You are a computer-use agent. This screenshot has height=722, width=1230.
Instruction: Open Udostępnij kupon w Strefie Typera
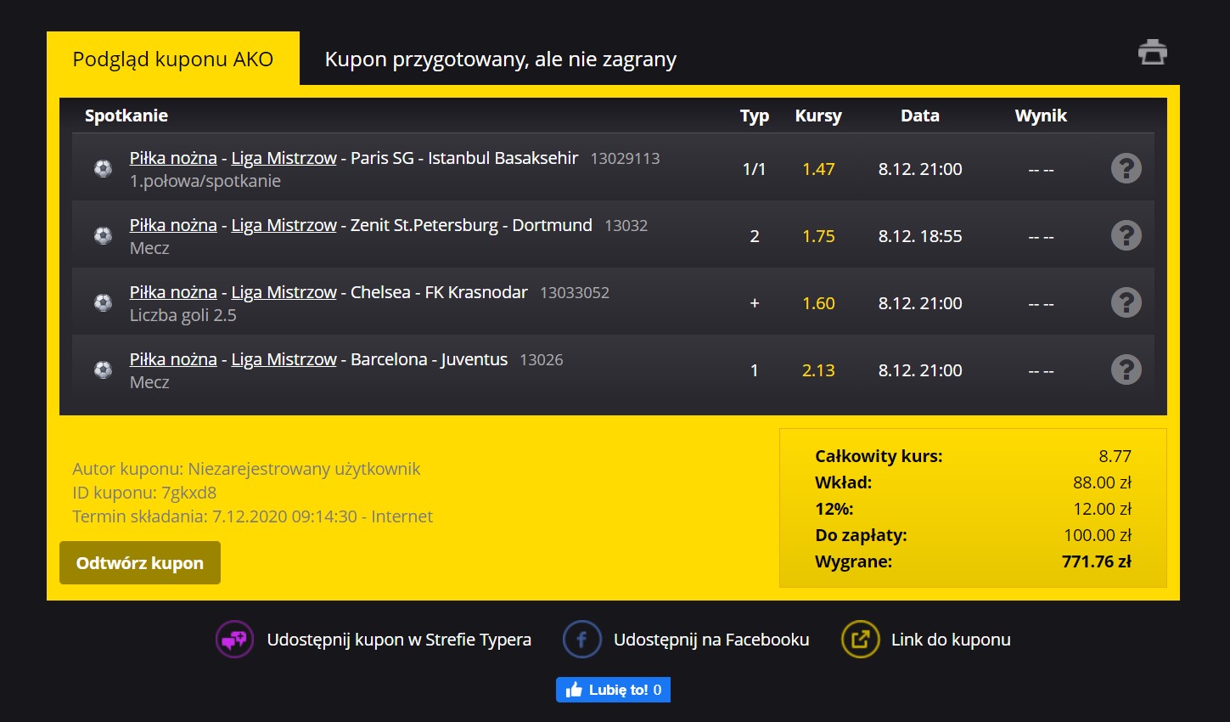399,640
